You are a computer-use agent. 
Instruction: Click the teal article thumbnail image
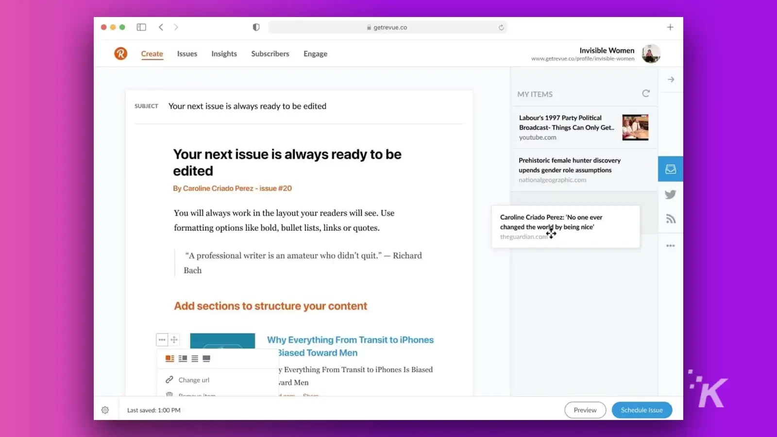point(222,341)
